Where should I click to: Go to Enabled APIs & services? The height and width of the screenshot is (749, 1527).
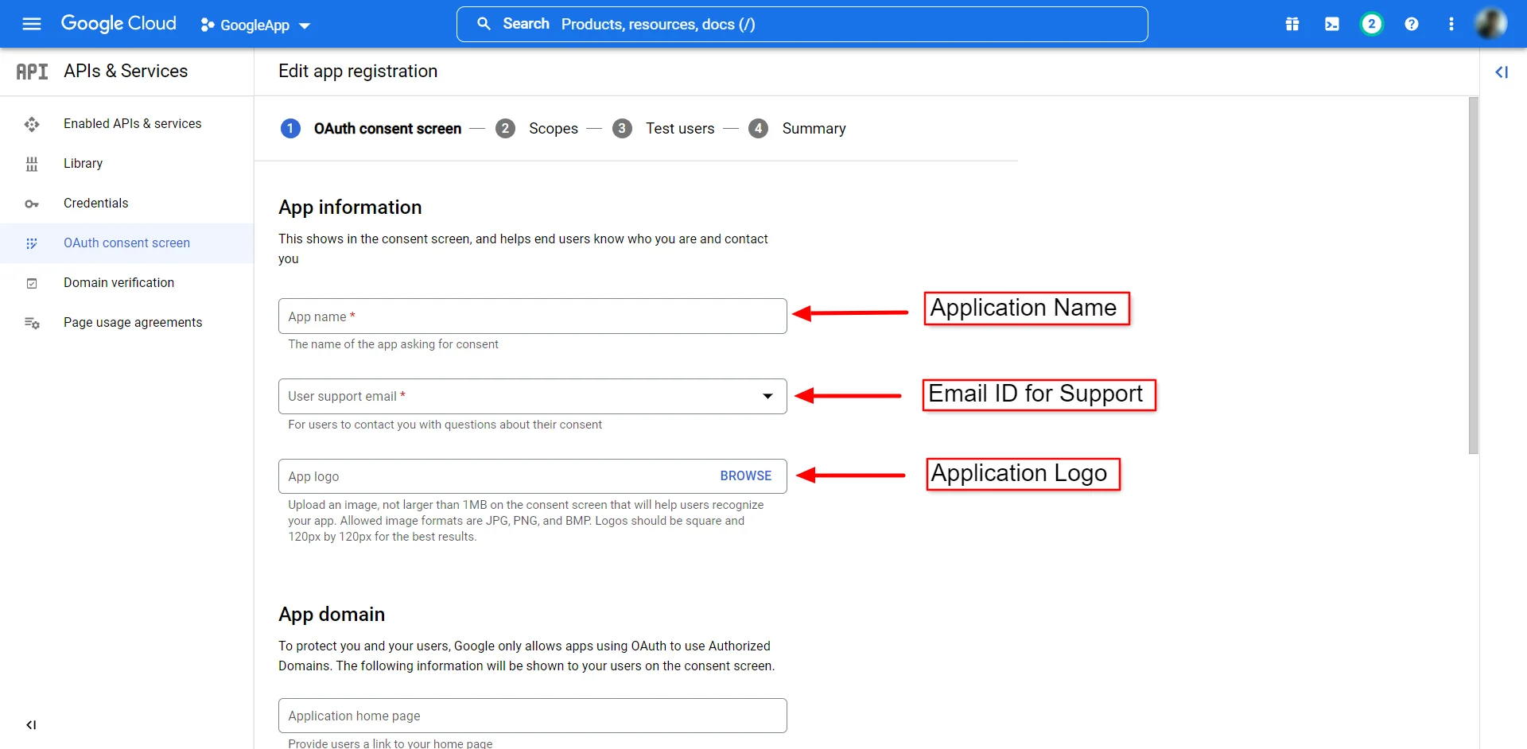point(132,123)
